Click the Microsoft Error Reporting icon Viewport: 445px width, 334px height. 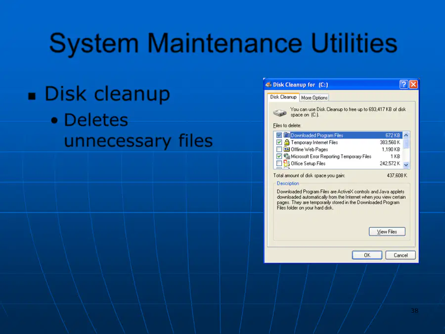pyautogui.click(x=287, y=156)
